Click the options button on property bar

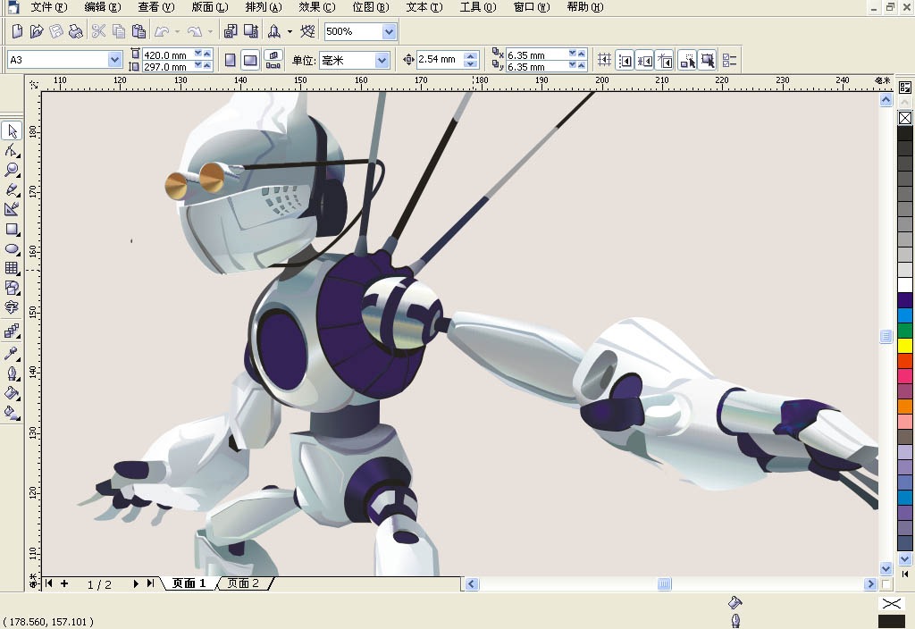coord(730,60)
